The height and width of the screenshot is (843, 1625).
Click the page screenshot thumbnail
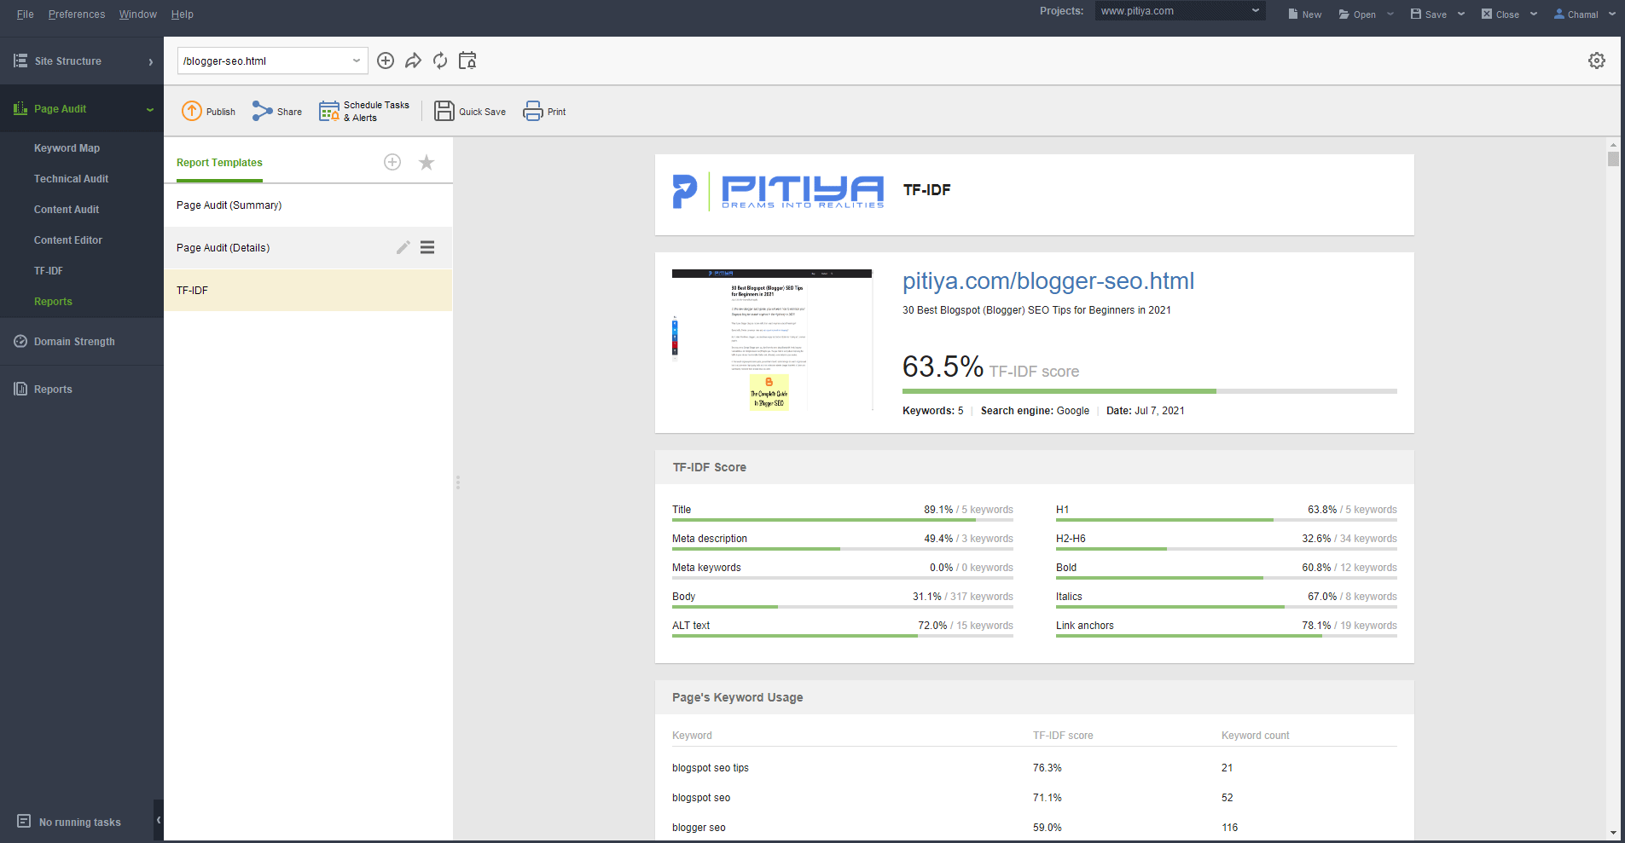pyautogui.click(x=772, y=340)
